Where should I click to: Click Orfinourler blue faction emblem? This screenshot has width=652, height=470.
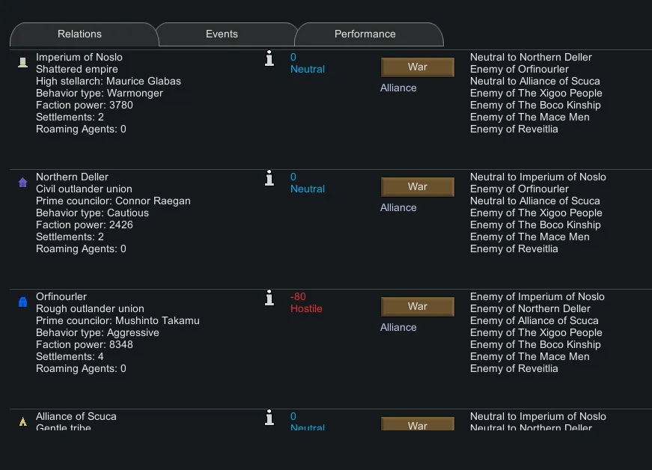tap(22, 302)
